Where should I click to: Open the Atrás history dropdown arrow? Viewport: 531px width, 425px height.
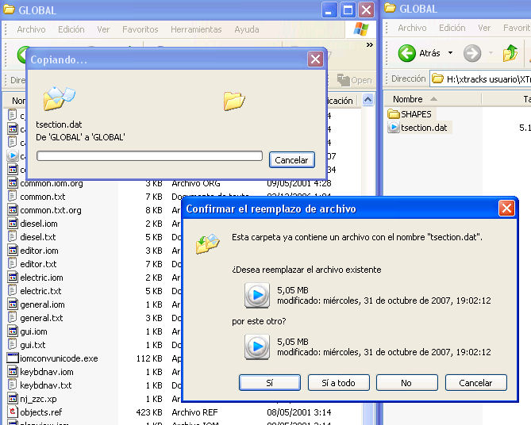(x=451, y=53)
